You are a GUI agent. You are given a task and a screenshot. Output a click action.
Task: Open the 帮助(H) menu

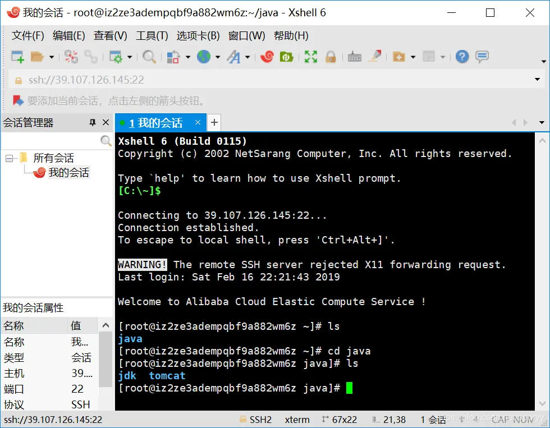[291, 36]
